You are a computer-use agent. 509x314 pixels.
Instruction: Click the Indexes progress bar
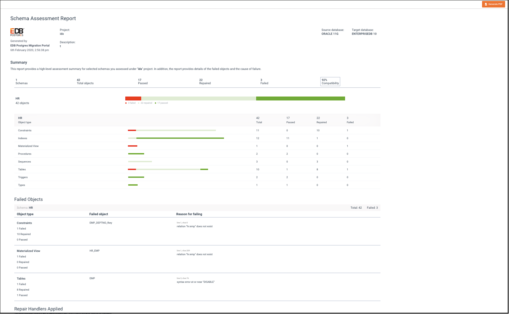coord(176,138)
